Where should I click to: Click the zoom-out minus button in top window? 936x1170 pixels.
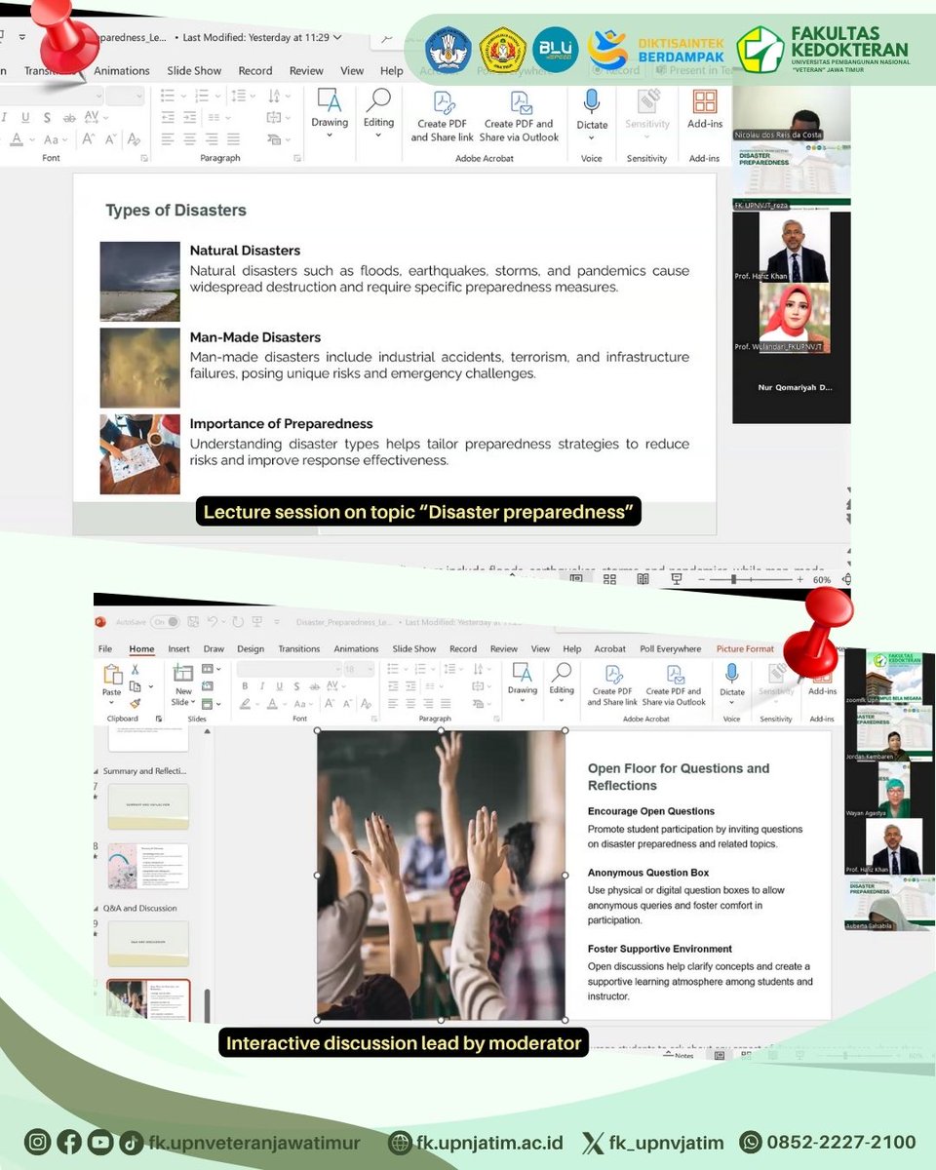pos(702,579)
